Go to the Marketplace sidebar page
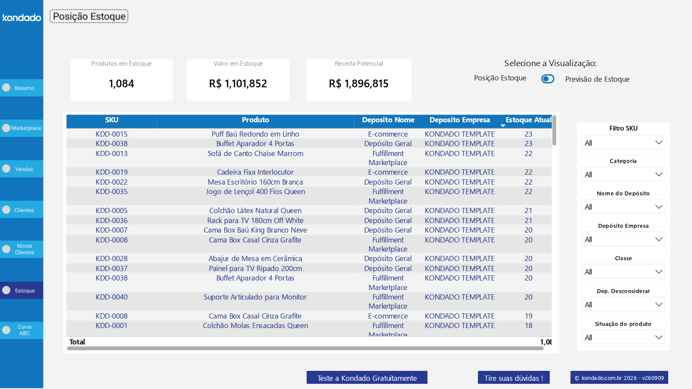692x389 pixels. [22, 128]
